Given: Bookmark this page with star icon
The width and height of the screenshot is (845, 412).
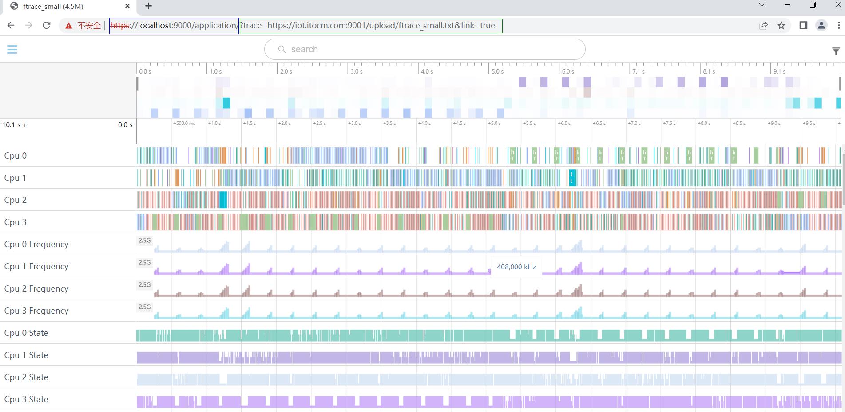Looking at the screenshot, I should point(782,26).
